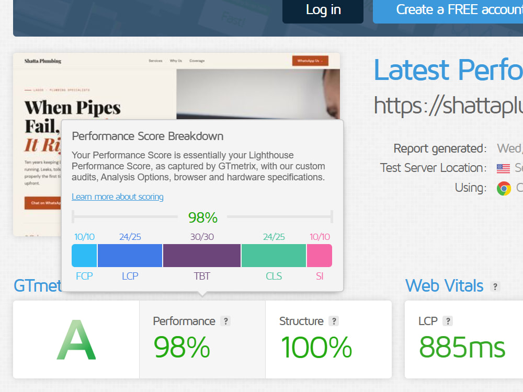The image size is (523, 392).
Task: Click the Log in button
Action: pos(323,10)
